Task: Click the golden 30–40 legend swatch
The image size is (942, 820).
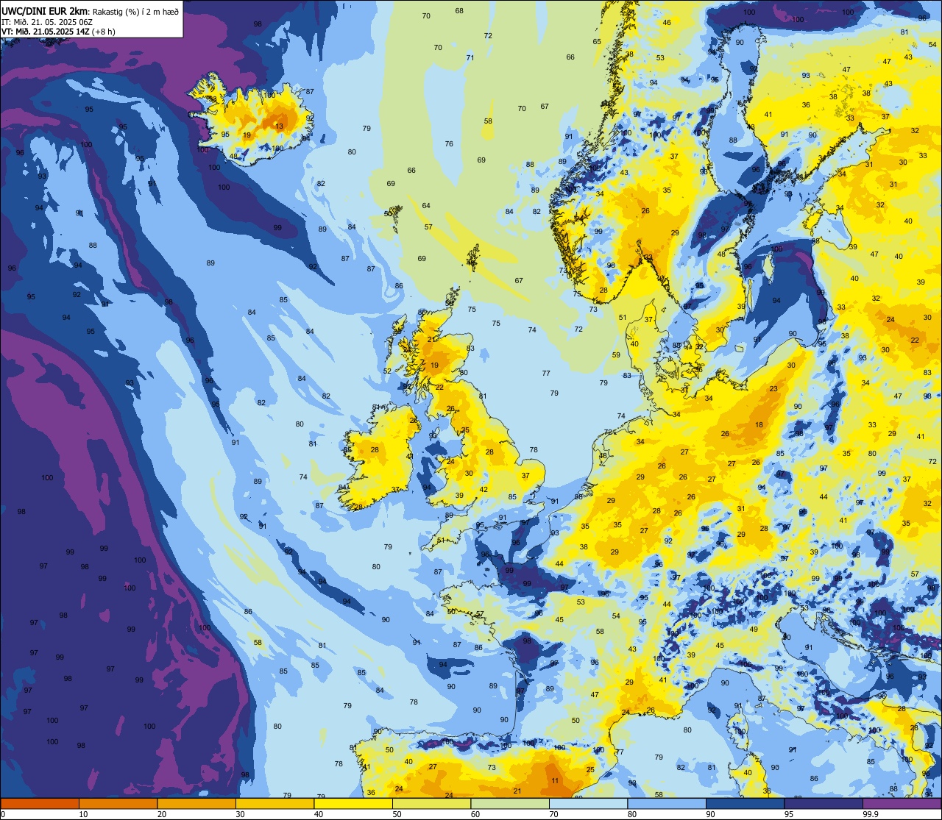Action: [275, 803]
